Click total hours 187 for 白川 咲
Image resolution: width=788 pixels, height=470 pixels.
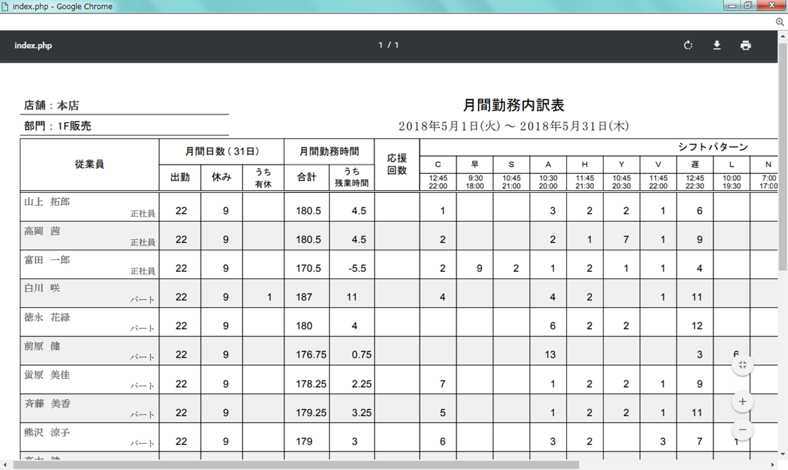(x=304, y=297)
